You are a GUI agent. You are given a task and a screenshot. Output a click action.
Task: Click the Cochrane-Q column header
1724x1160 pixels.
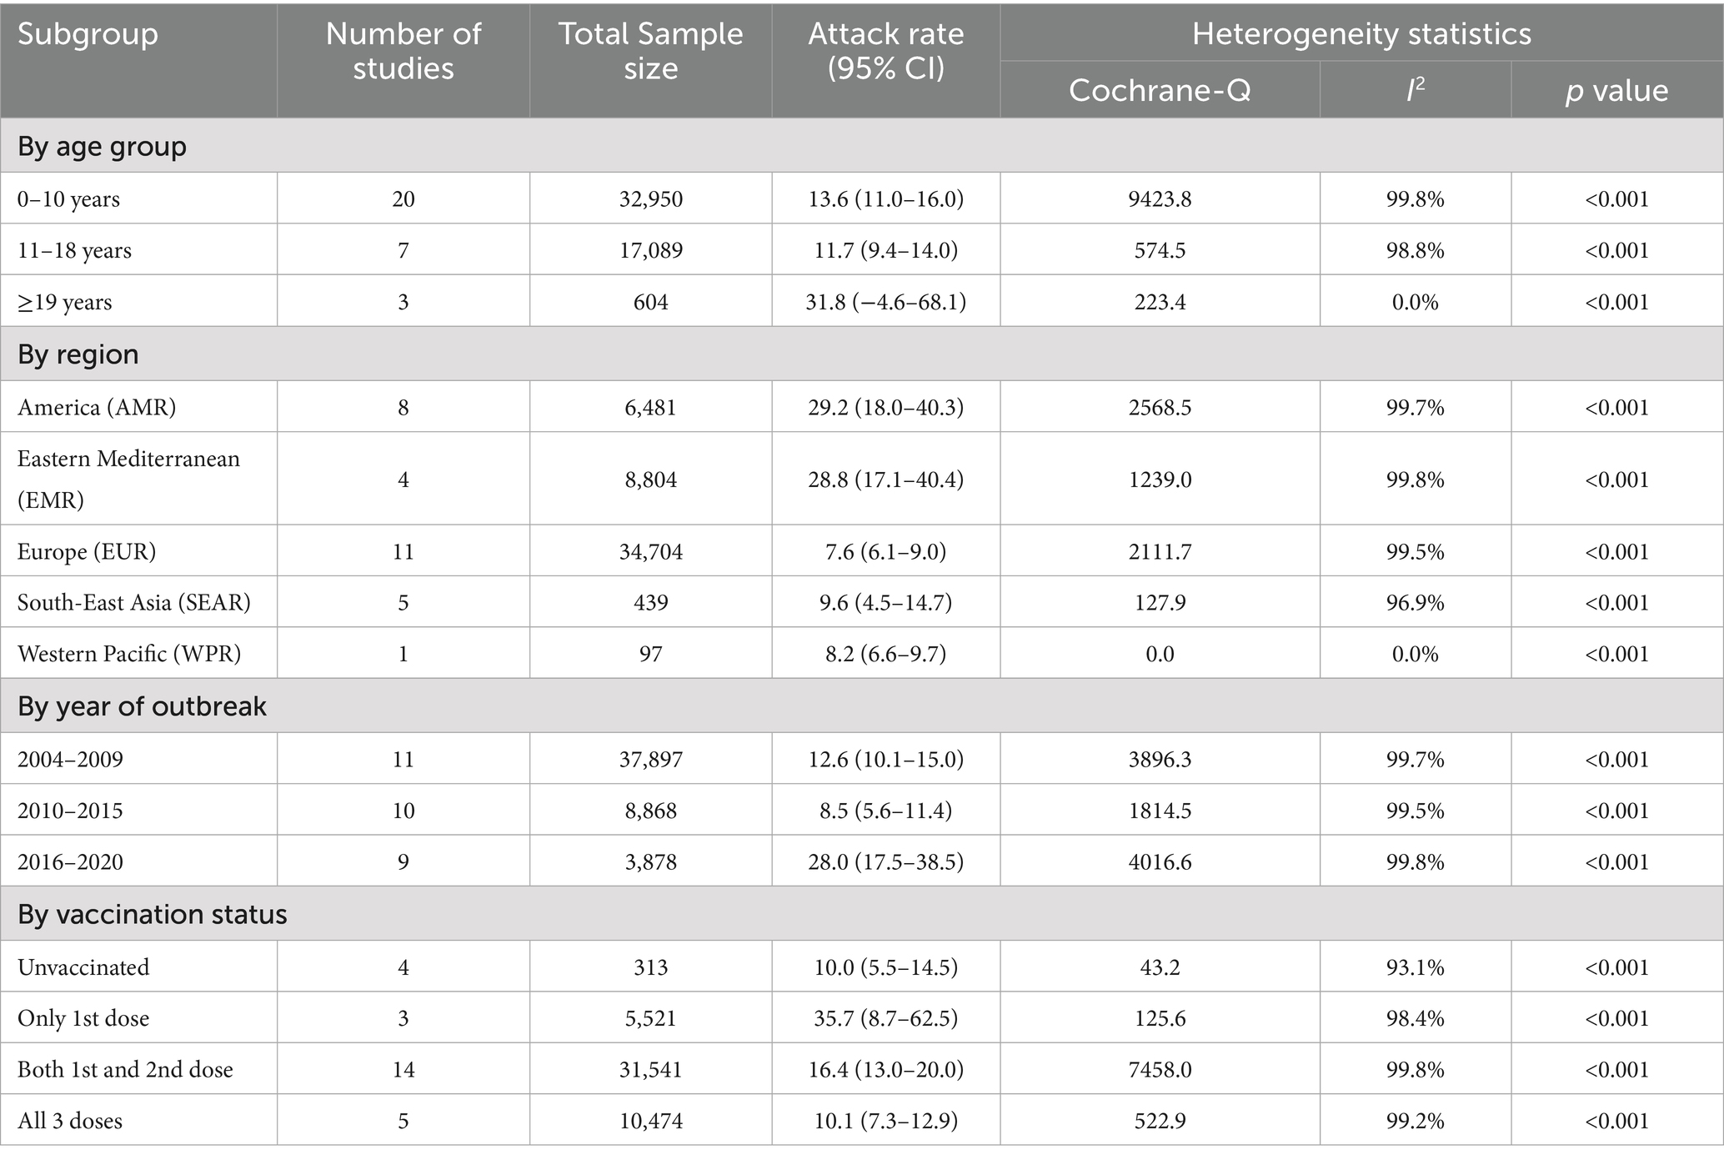[x=1160, y=90]
